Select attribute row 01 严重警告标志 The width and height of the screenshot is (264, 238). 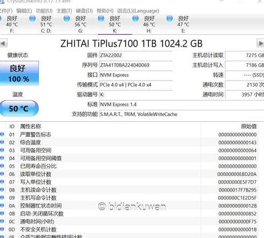(129, 135)
